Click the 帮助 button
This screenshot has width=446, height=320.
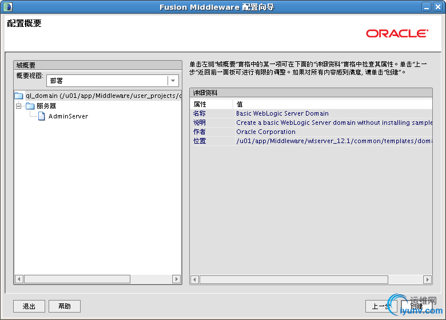[x=65, y=306]
